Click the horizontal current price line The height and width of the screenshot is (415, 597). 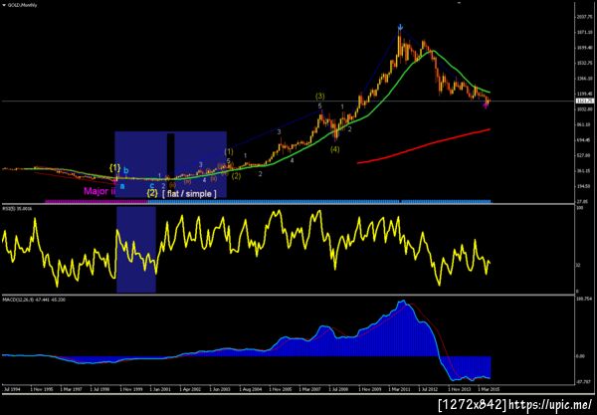click(x=288, y=101)
